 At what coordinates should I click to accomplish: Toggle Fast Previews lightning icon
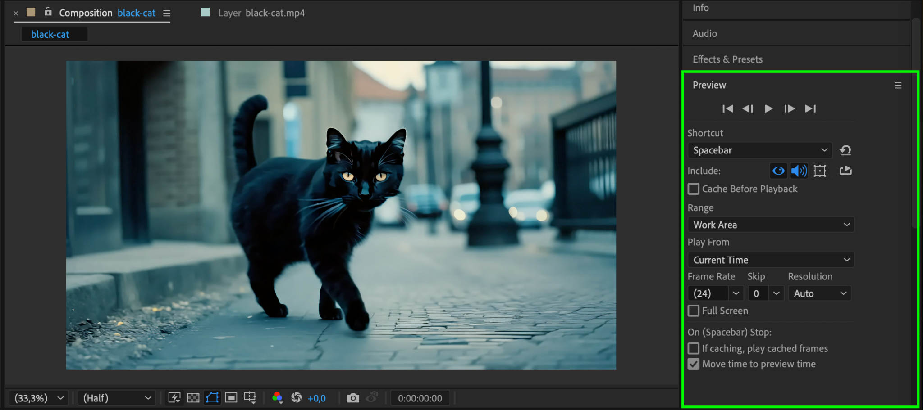pos(174,398)
